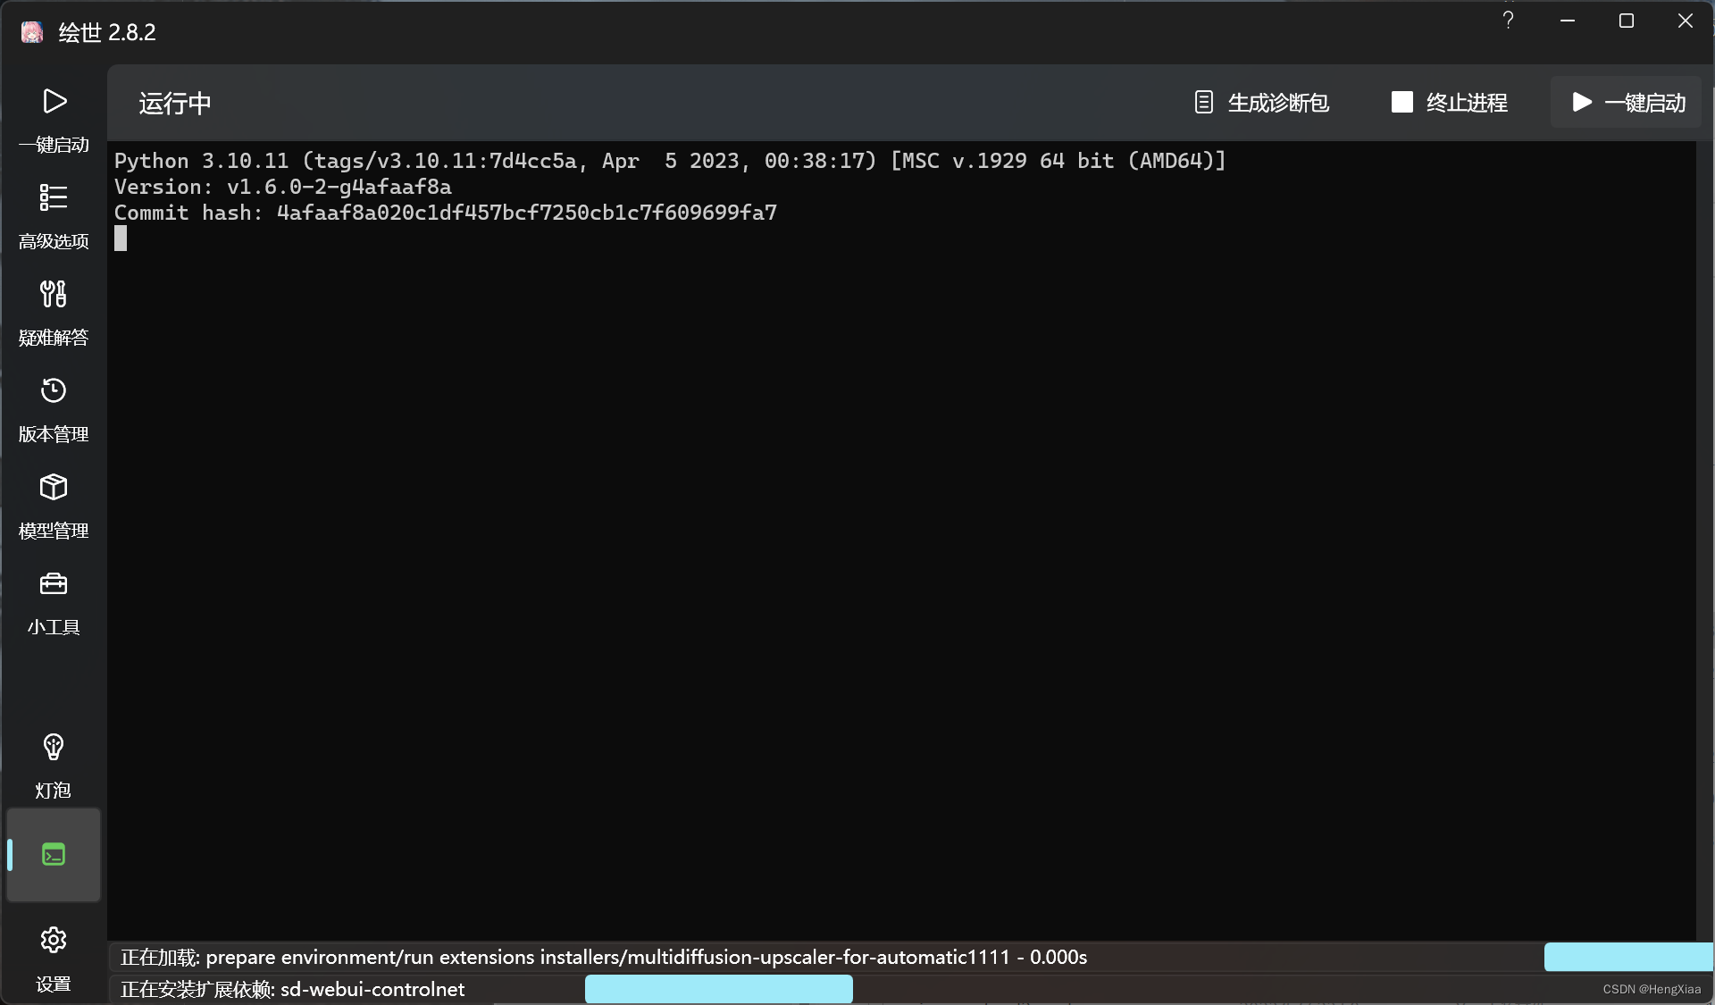Open 疑难解答 troubleshooting page
The image size is (1715, 1005).
tap(54, 313)
